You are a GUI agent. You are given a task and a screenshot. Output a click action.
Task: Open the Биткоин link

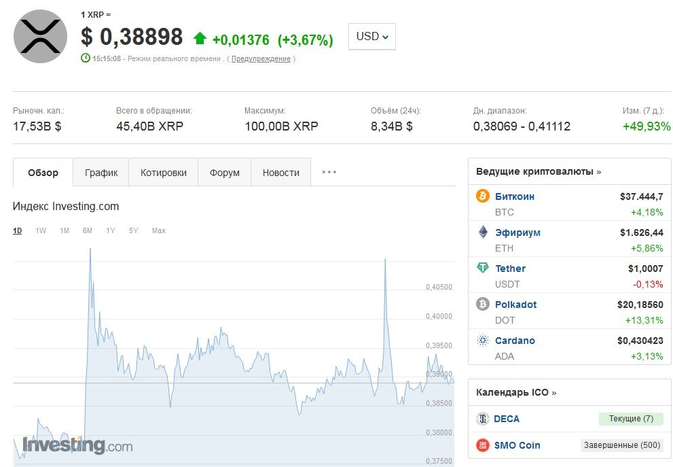[x=515, y=196]
